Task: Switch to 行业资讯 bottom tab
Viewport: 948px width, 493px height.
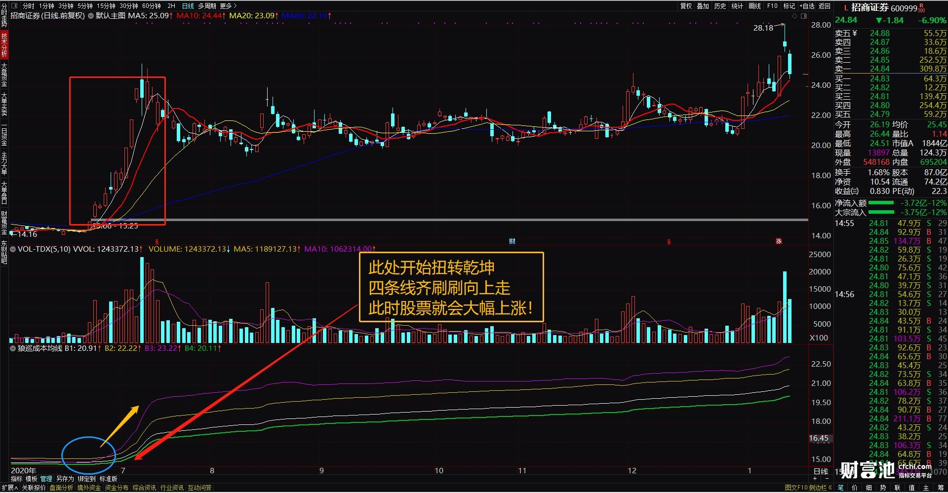Action: [172, 488]
